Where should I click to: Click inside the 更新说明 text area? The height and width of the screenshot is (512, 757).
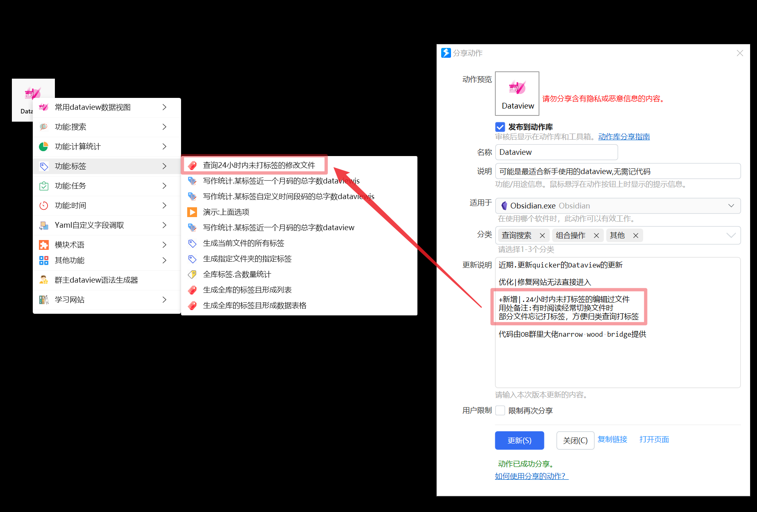point(618,322)
